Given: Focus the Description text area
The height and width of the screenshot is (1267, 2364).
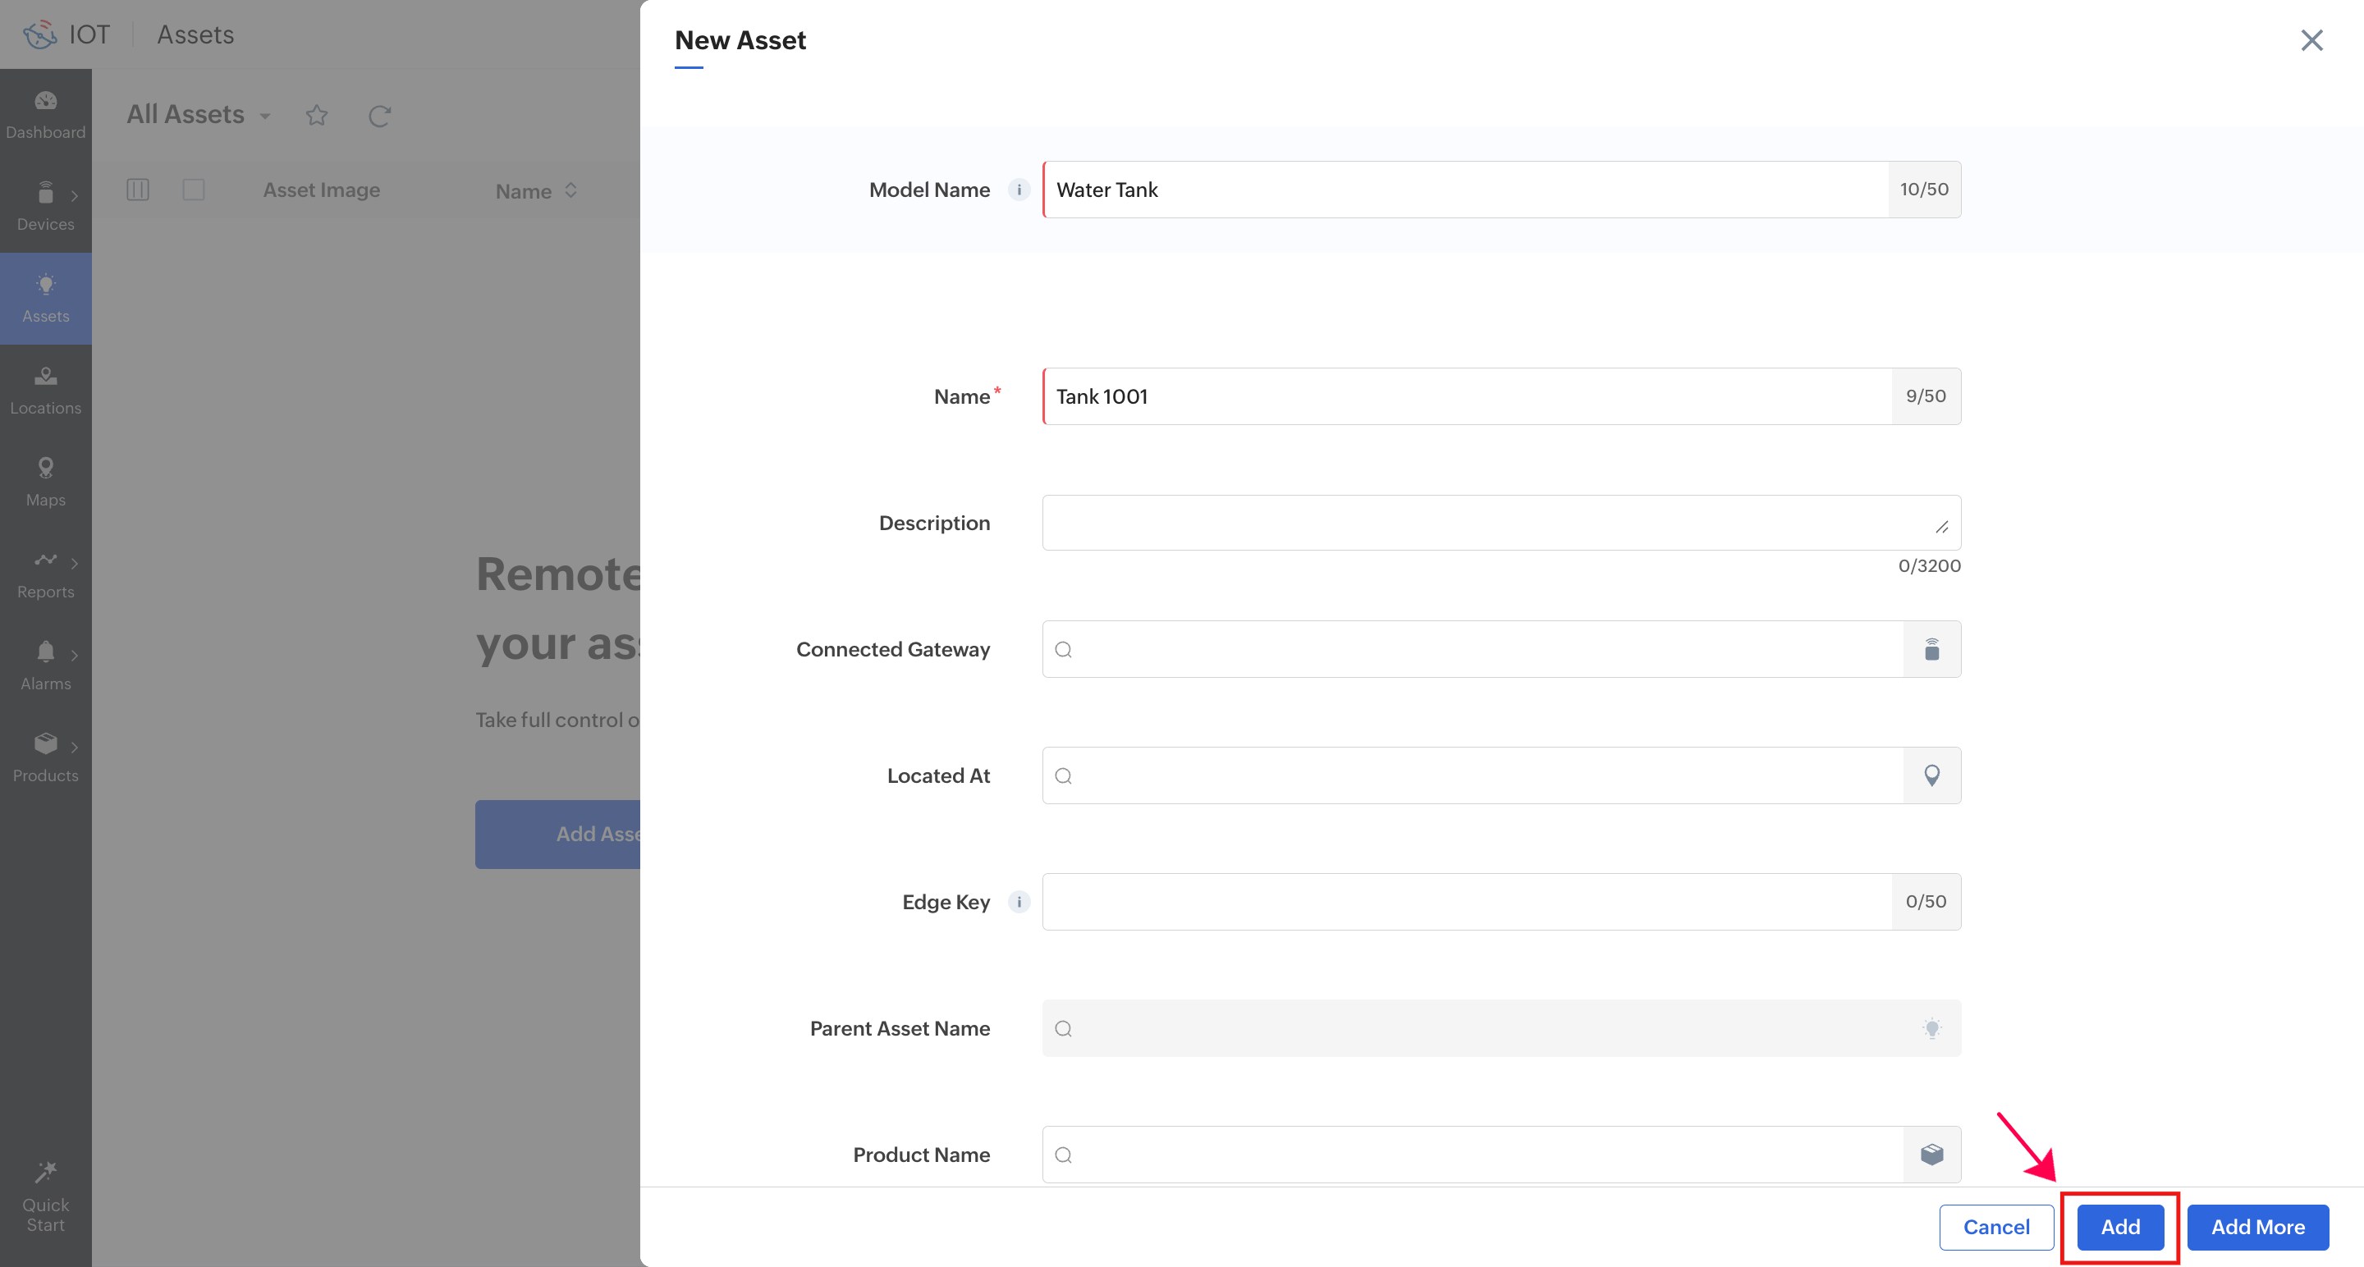Looking at the screenshot, I should pos(1501,523).
